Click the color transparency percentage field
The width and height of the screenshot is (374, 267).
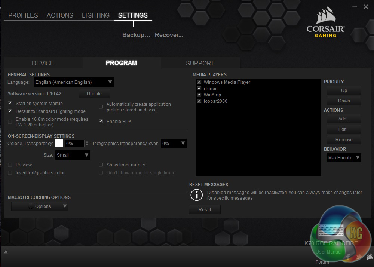[x=74, y=144]
